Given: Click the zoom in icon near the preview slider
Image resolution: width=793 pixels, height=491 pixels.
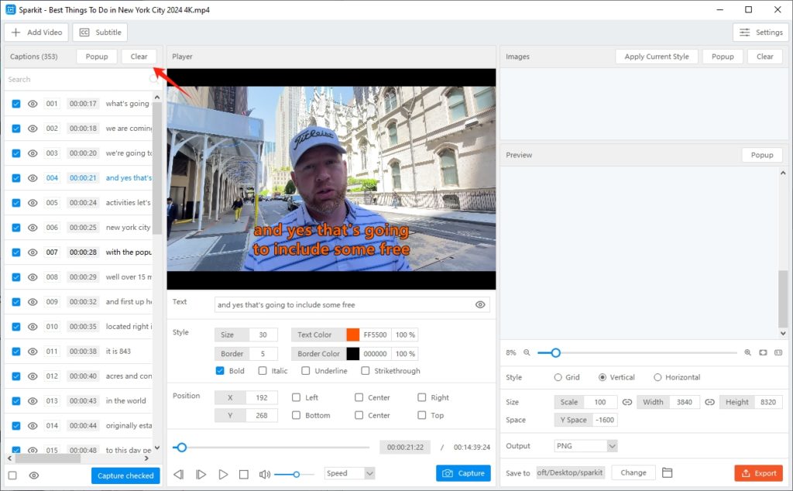Looking at the screenshot, I should [747, 352].
